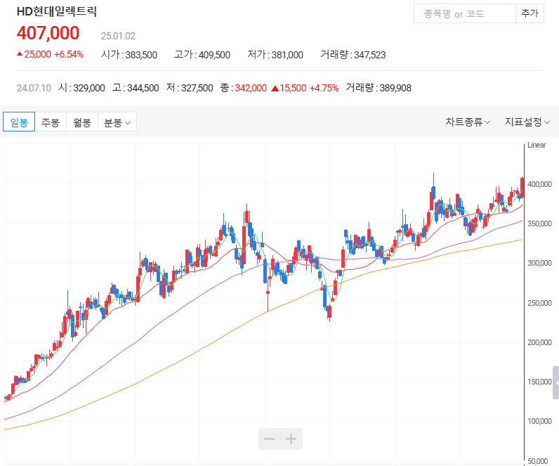Click the 시가 383,500 opening price
This screenshot has height=466, width=559.
[x=129, y=55]
